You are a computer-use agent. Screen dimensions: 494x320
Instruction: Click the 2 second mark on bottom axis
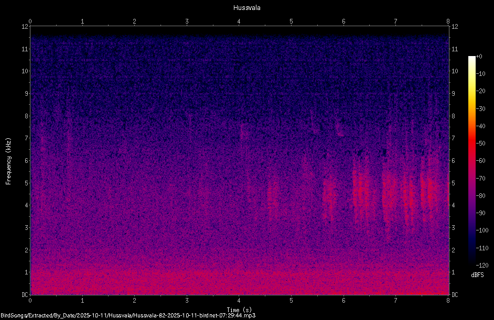135,301
